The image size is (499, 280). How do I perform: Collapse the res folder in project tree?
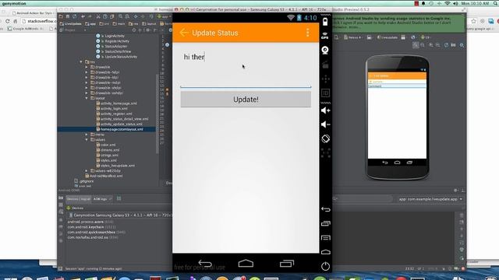81,62
